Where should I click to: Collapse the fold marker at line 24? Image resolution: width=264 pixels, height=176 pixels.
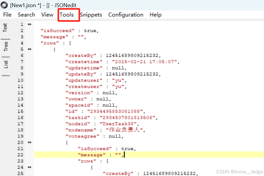coord(30,167)
